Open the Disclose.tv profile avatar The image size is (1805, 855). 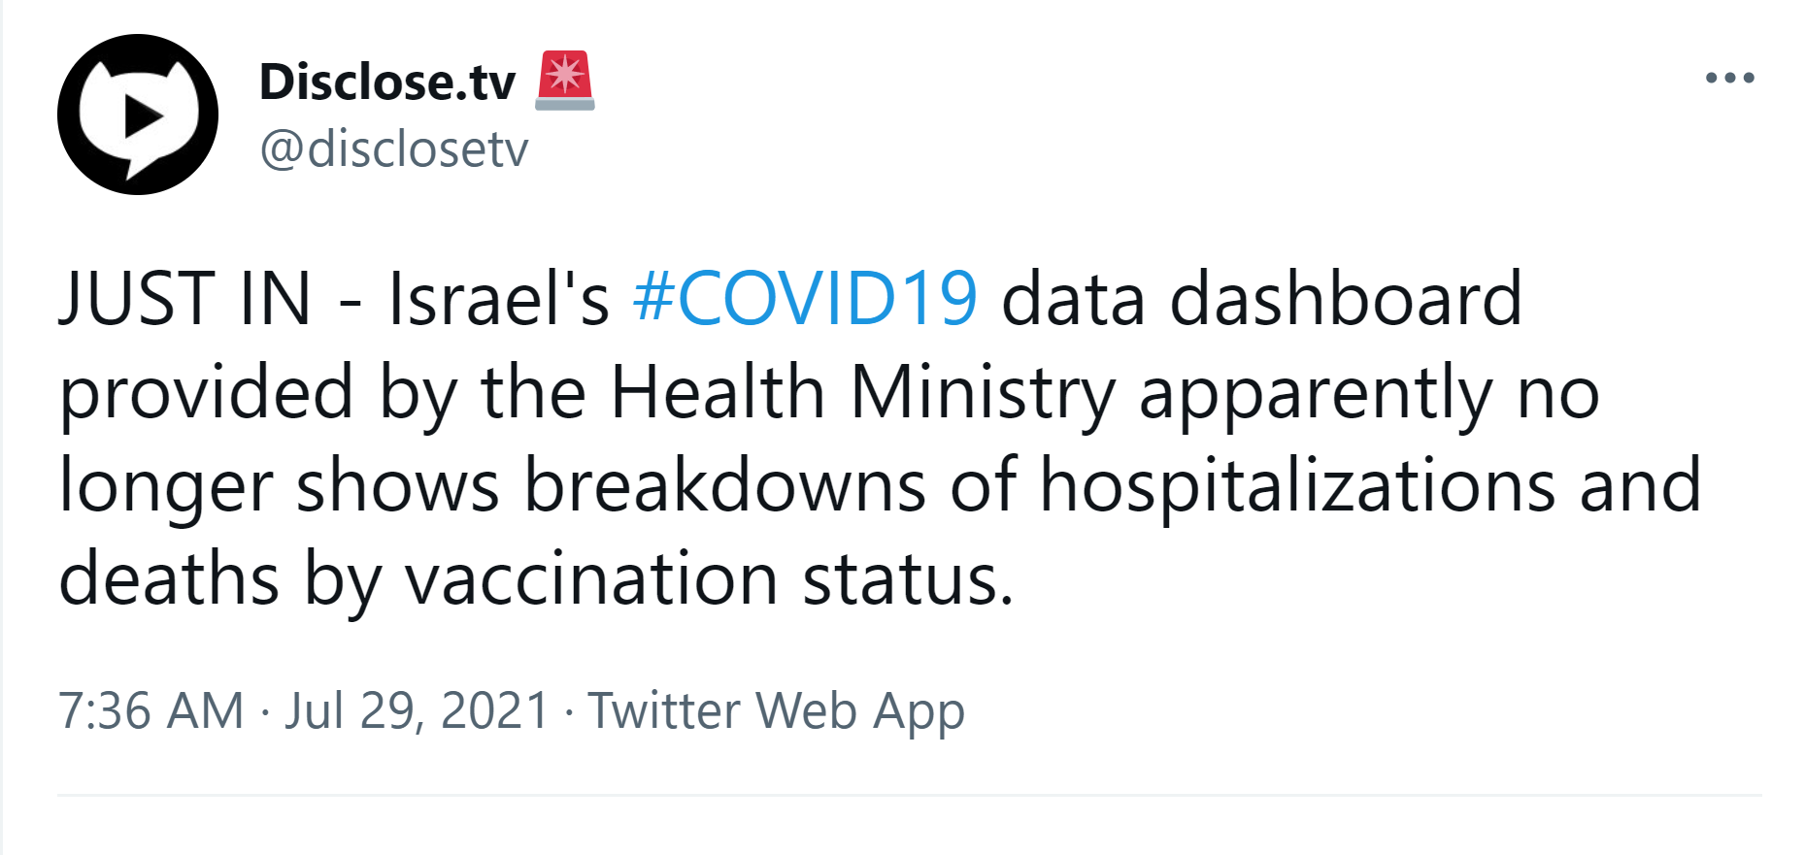pos(137,115)
